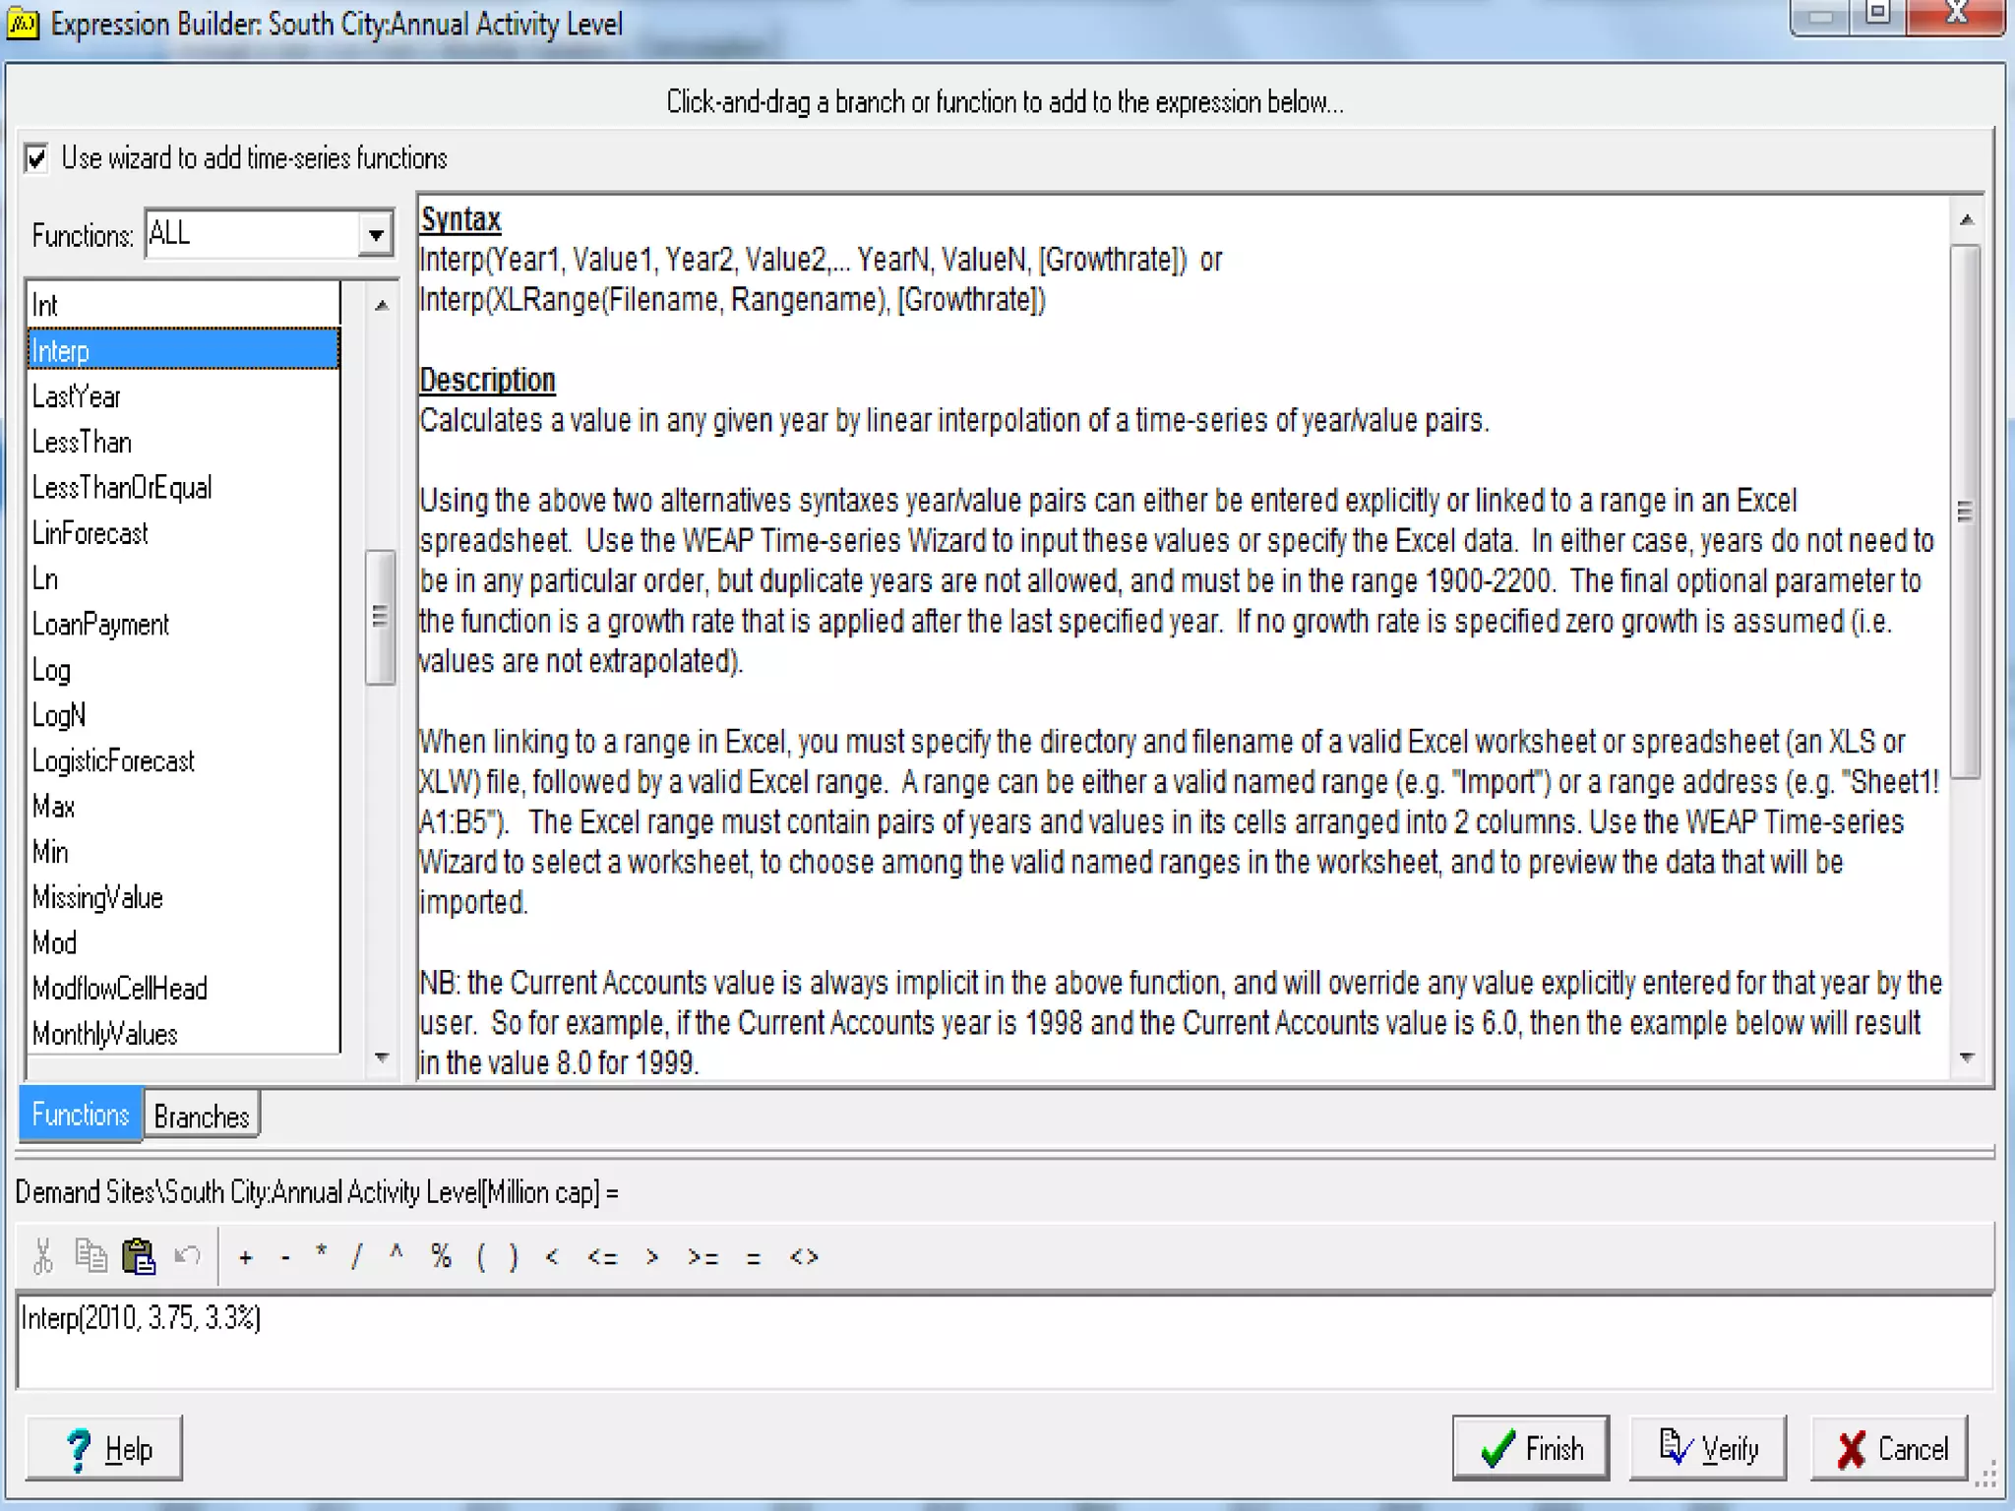2015x1511 pixels.
Task: Insert the percent sign operator
Action: (441, 1256)
